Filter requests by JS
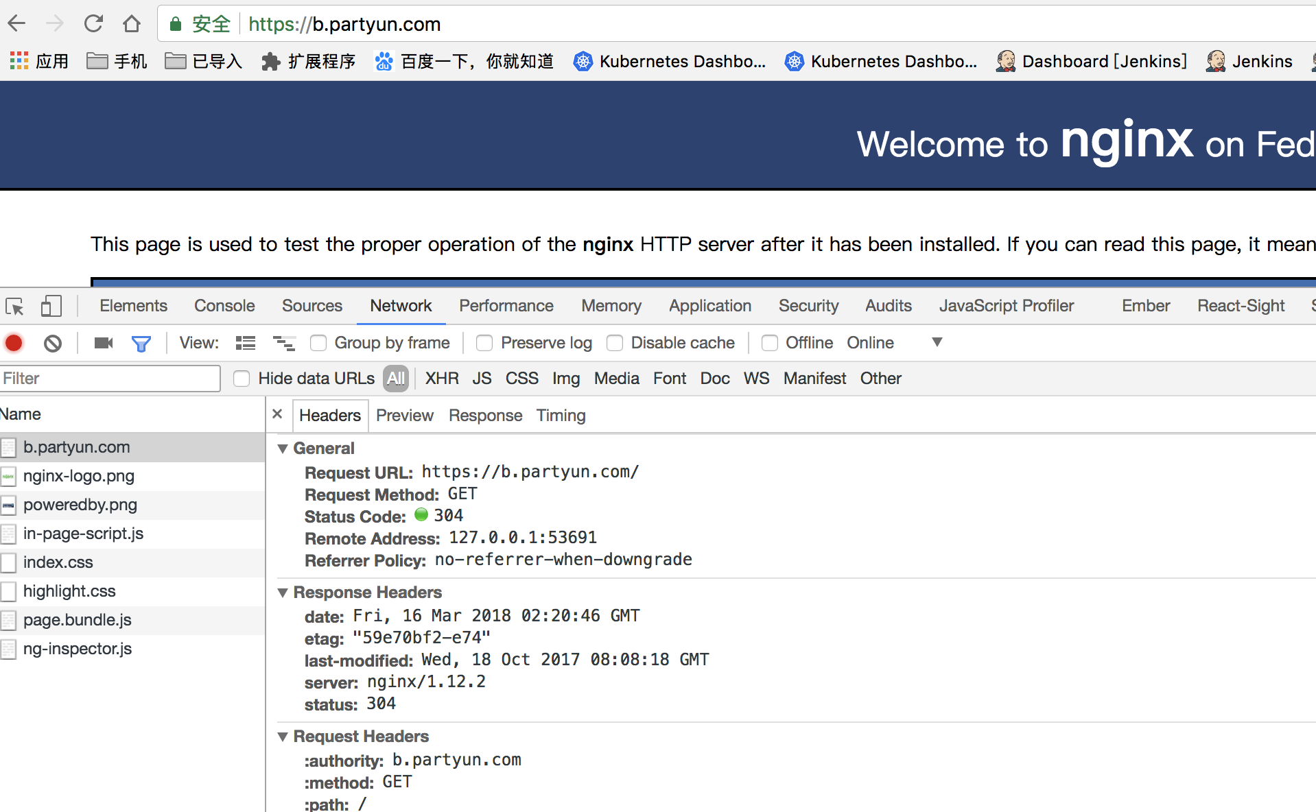1316x812 pixels. [x=482, y=379]
